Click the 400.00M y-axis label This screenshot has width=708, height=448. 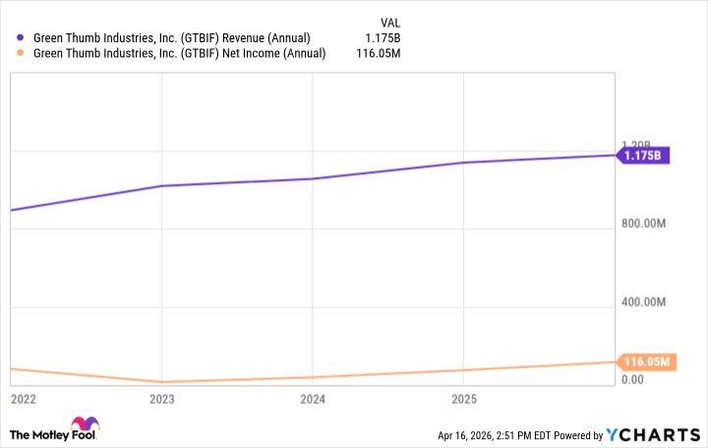(644, 302)
